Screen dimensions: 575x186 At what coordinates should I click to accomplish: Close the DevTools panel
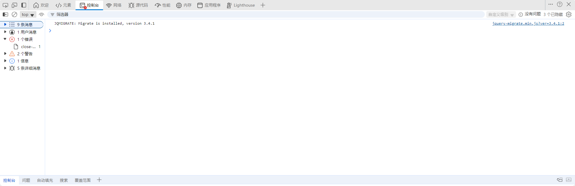pyautogui.click(x=569, y=4)
